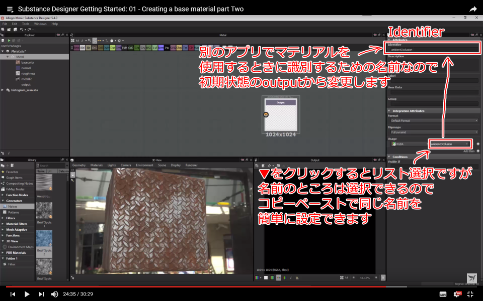
Task: Add an FX-Map (FxM) node
Action: tap(124, 48)
